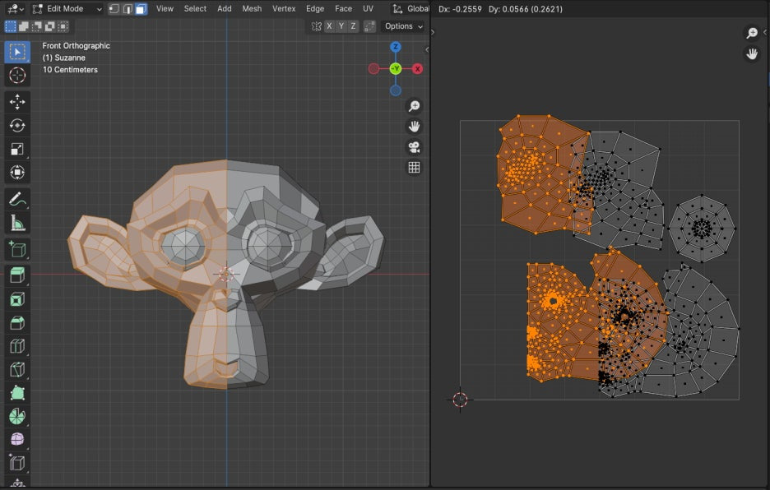Choose the Extend Selection mode

point(24,26)
